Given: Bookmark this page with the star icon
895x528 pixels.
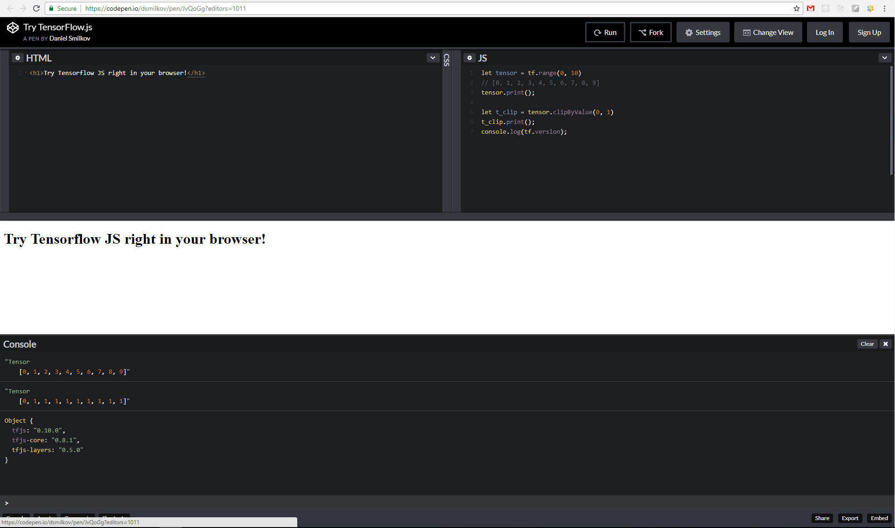Looking at the screenshot, I should [x=797, y=8].
